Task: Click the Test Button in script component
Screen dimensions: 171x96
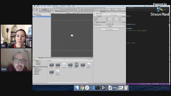Action: (110, 26)
